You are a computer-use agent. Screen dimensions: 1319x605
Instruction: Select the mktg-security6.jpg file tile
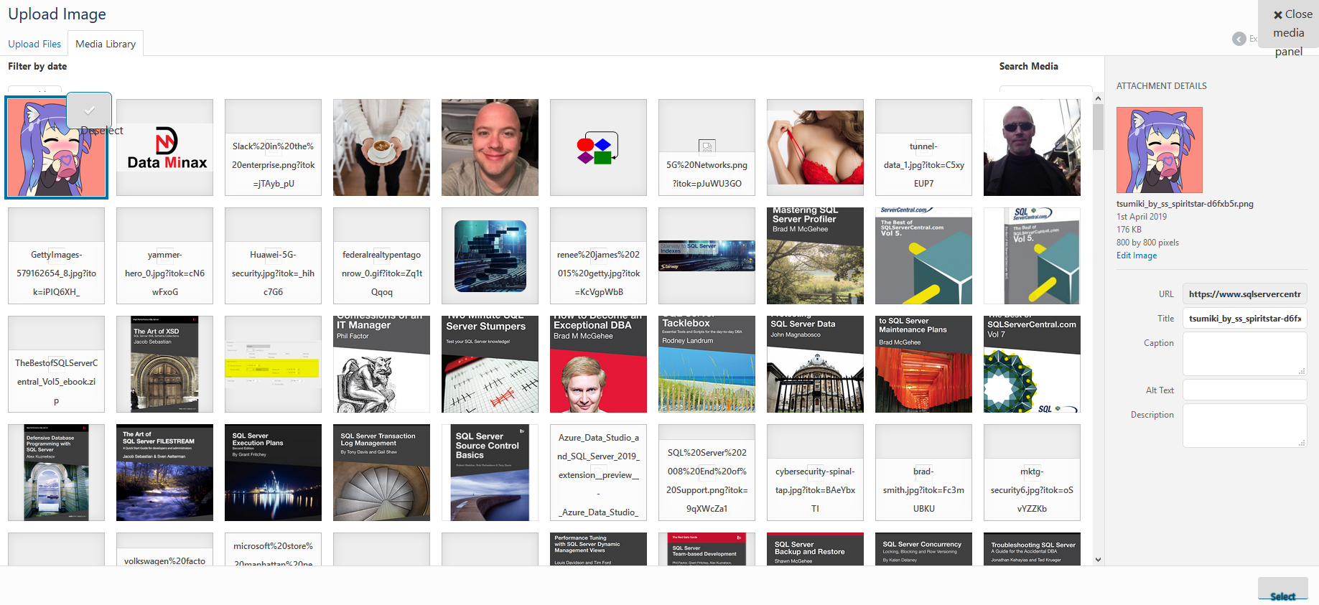pos(1033,473)
